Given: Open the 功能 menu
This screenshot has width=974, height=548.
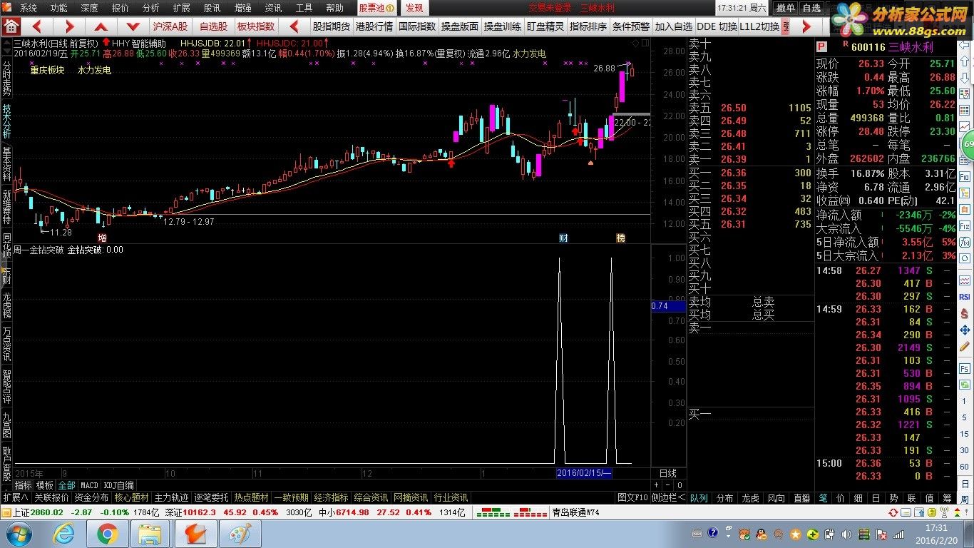Looking at the screenshot, I should click(58, 8).
